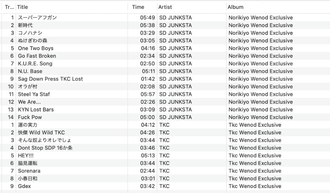The image size is (330, 193).
Task: Click the Artist column header
Action: (x=165, y=7)
